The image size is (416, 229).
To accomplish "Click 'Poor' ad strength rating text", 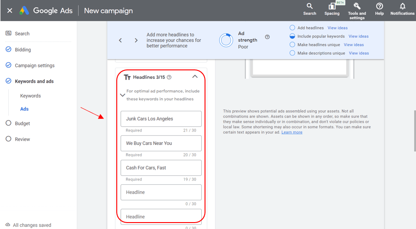I will 243,47.
